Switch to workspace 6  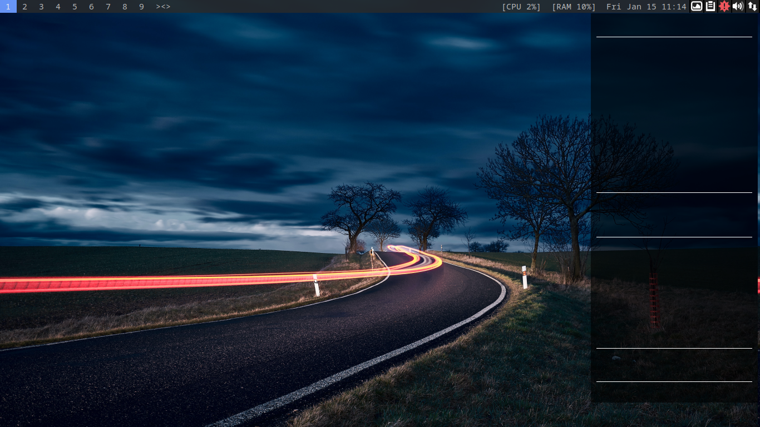click(x=91, y=7)
